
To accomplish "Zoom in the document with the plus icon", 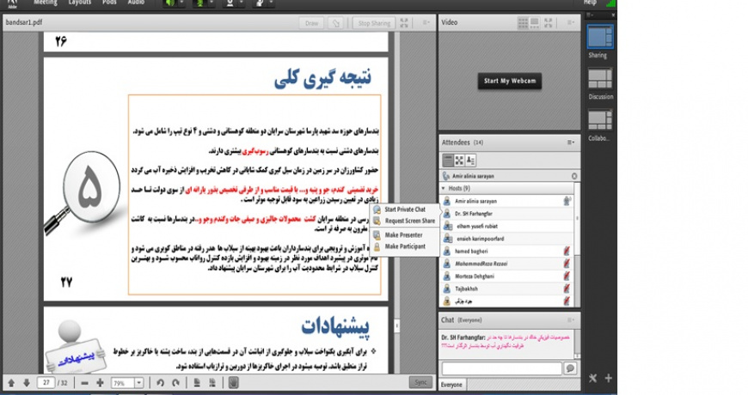I will [100, 383].
